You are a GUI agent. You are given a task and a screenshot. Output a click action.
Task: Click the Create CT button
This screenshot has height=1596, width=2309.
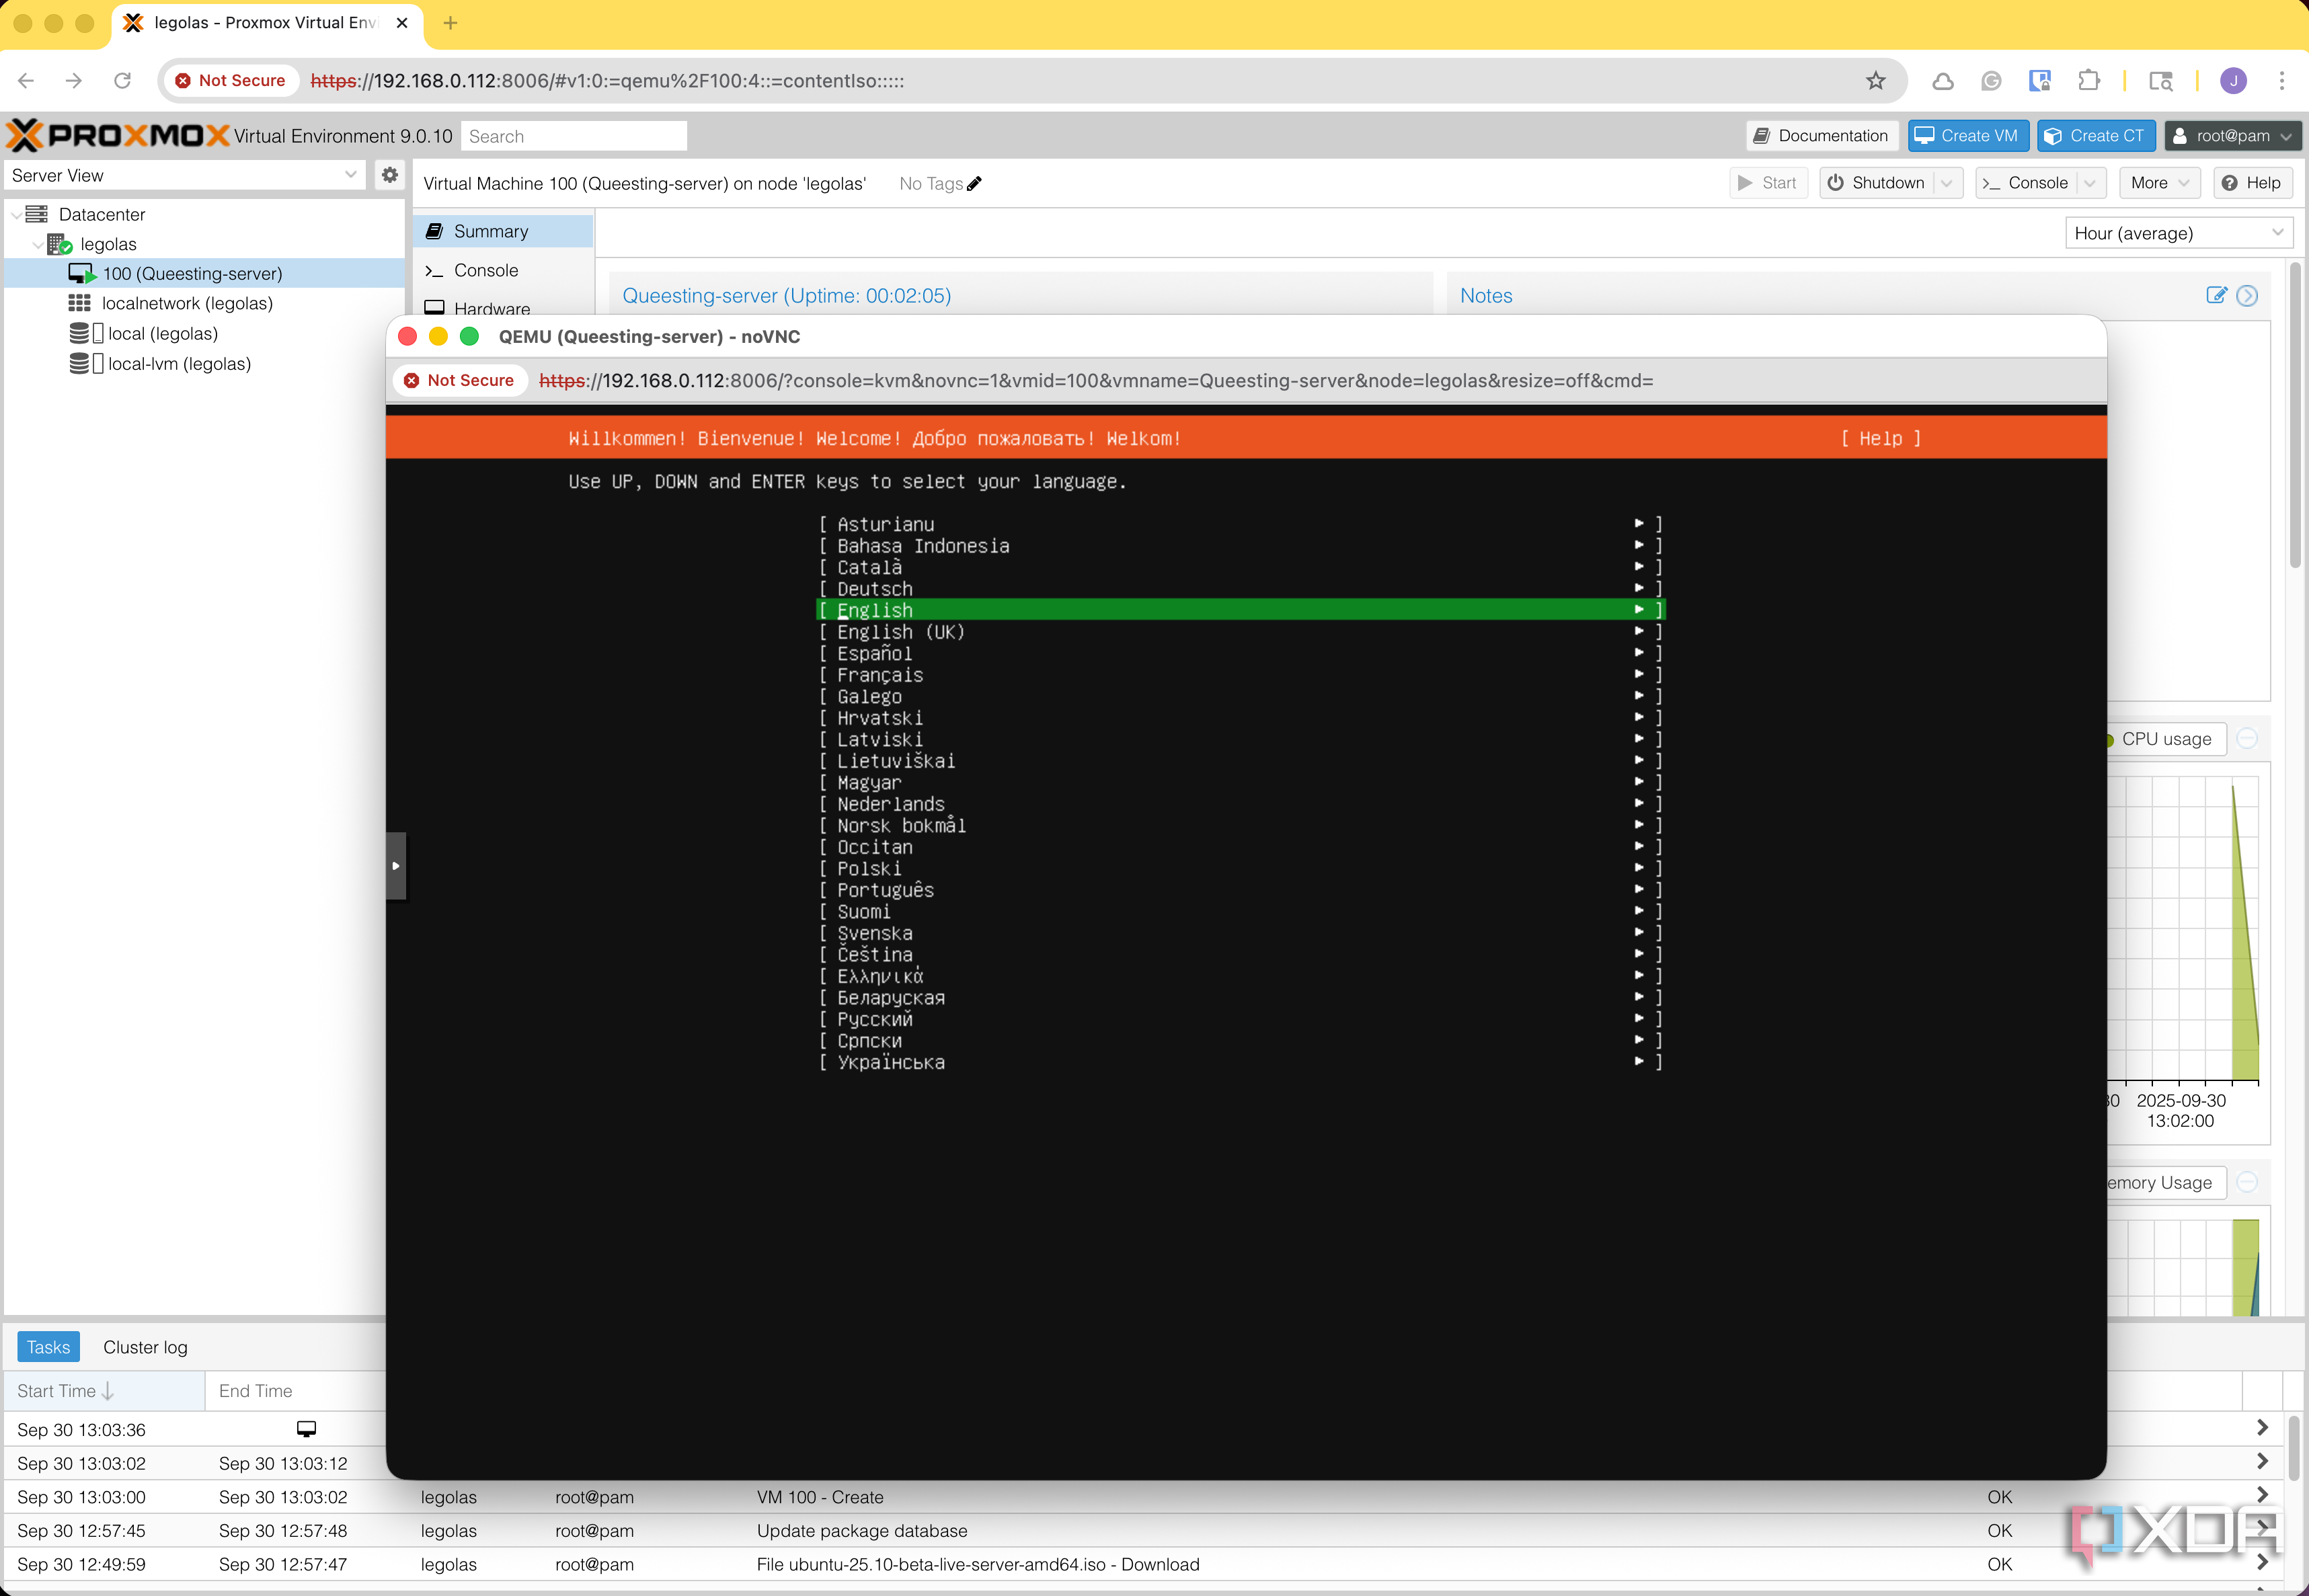(x=2095, y=136)
